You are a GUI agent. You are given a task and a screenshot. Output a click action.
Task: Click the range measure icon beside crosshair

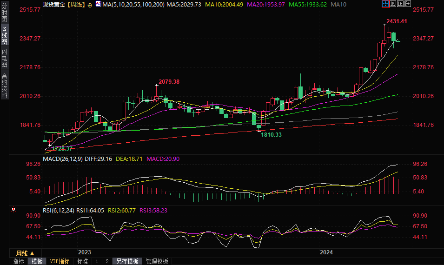coord(392,4)
